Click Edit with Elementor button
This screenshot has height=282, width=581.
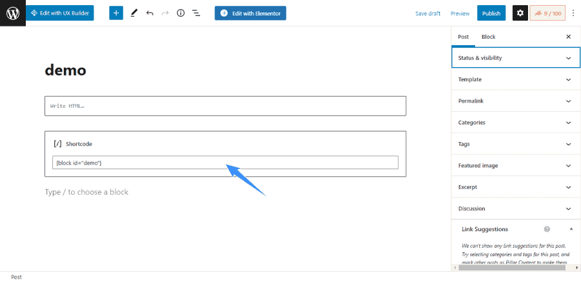coord(250,13)
